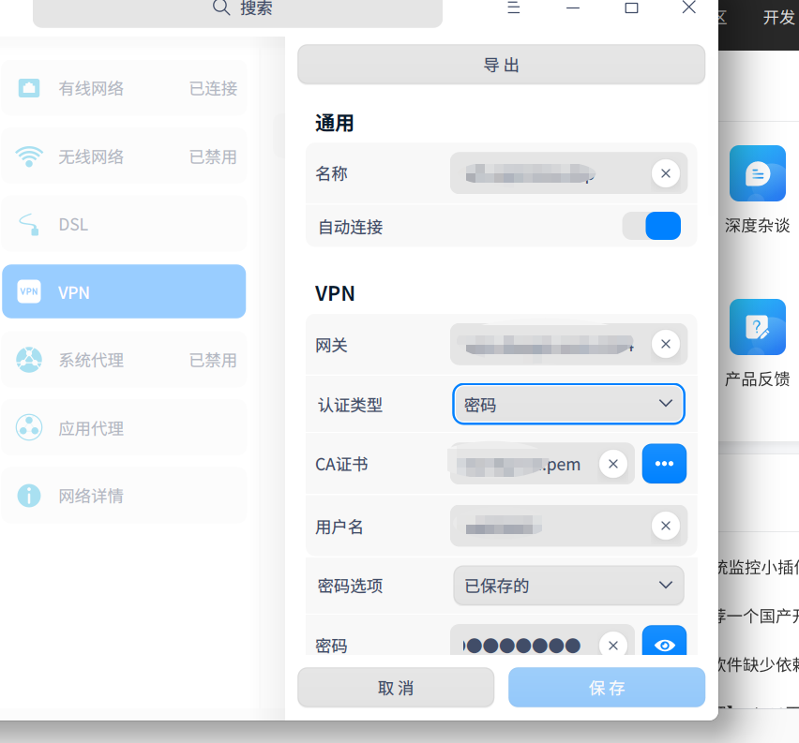Click the DSL cable icon
The height and width of the screenshot is (743, 799).
[x=29, y=225]
